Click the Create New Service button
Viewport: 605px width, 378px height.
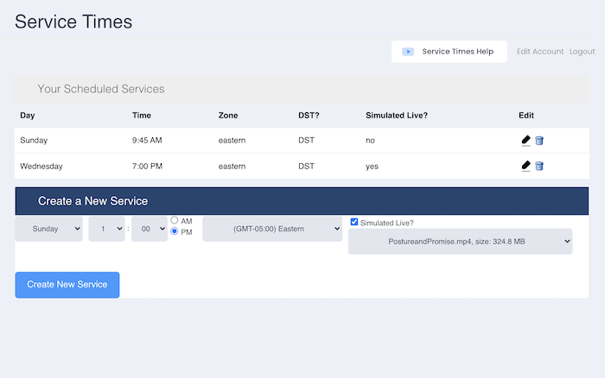click(x=67, y=285)
